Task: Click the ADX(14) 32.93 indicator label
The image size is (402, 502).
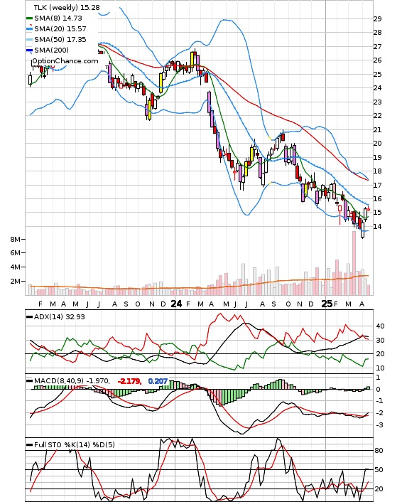Action: click(x=60, y=317)
